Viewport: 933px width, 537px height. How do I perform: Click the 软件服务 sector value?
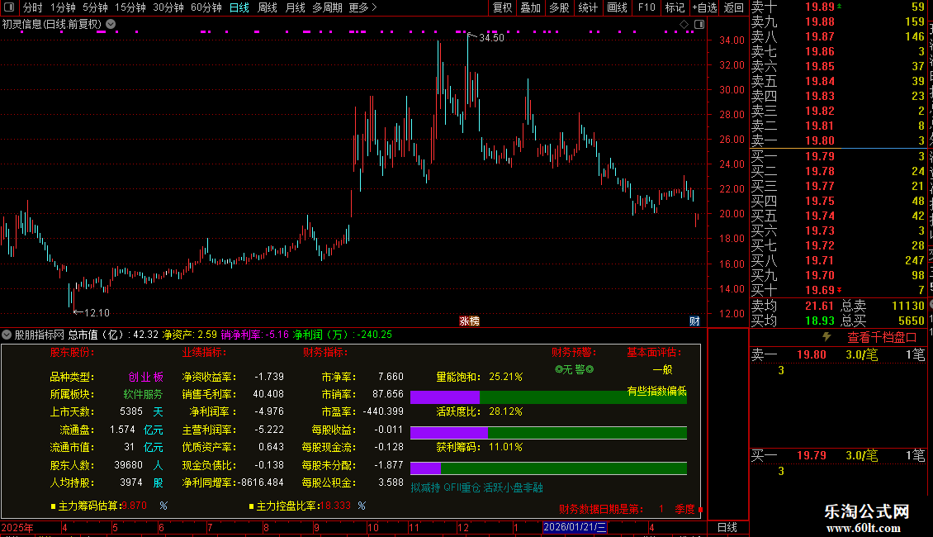143,394
